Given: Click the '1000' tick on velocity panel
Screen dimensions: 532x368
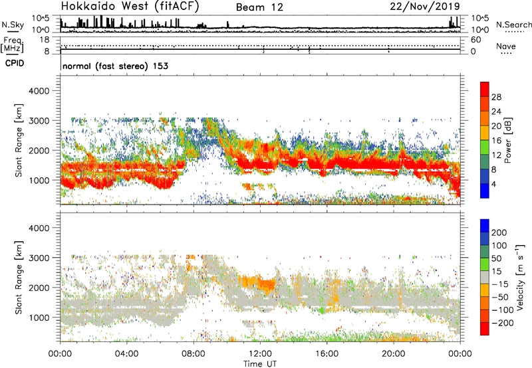Looking at the screenshot, I should pos(39,318).
